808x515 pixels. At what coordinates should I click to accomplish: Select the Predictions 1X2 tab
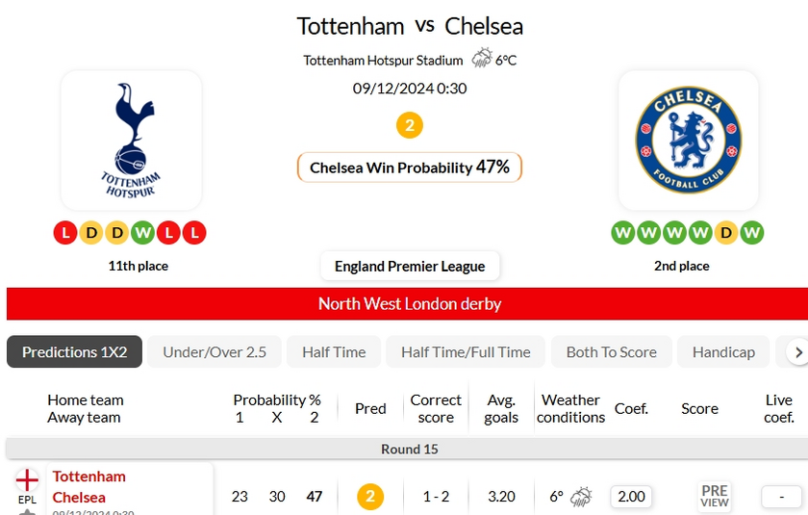[x=74, y=351]
